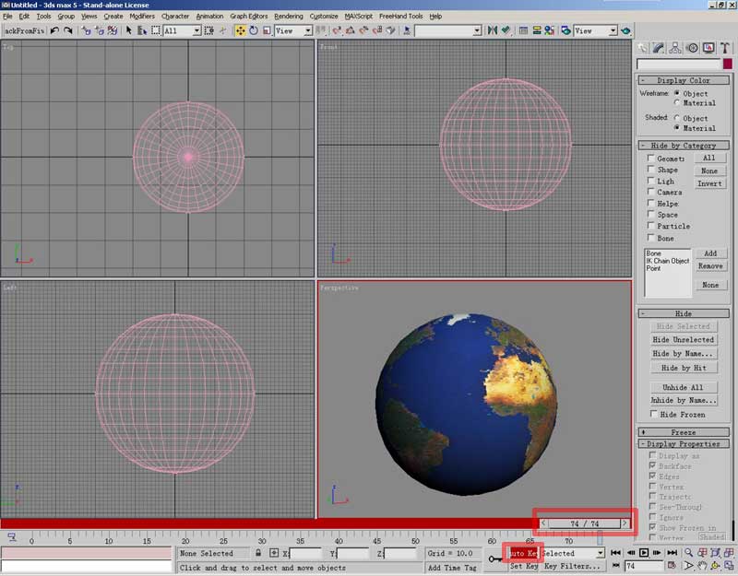Set Wireframe color to Material

point(678,103)
